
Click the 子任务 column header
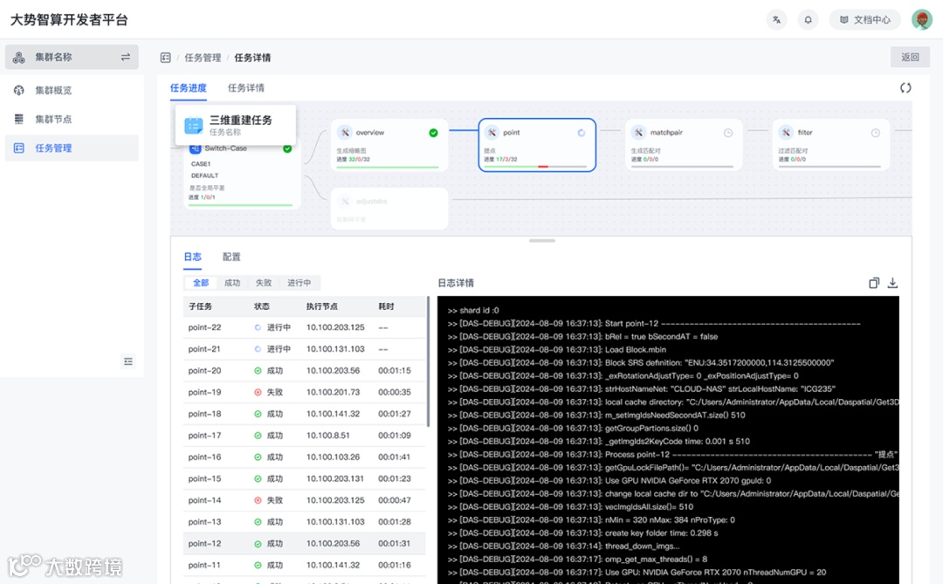pos(200,306)
